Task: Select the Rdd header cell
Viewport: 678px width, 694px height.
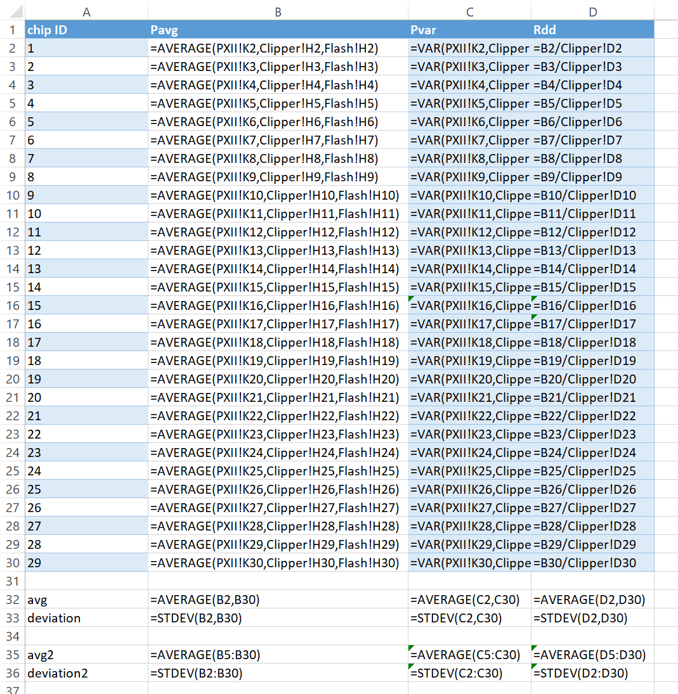Action: pos(592,29)
